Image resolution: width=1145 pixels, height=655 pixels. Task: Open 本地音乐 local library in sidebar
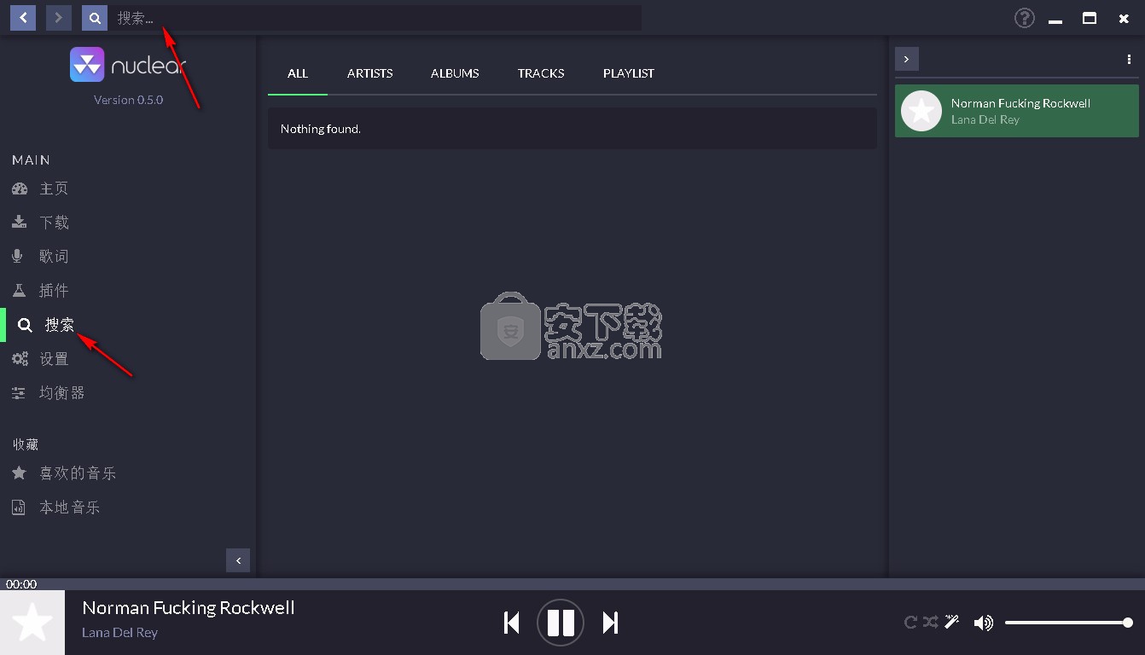coord(56,507)
